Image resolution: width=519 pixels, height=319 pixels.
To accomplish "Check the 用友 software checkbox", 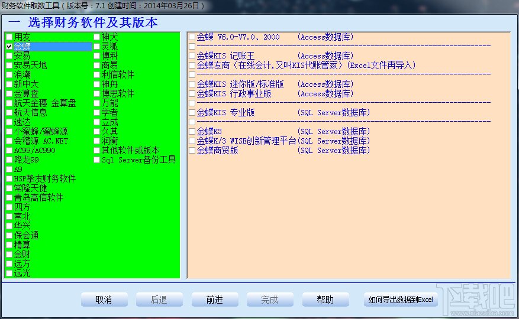I will (x=9, y=37).
